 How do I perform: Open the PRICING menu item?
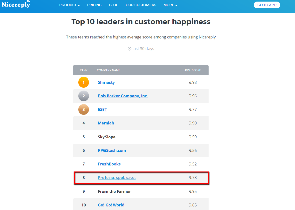[94, 5]
